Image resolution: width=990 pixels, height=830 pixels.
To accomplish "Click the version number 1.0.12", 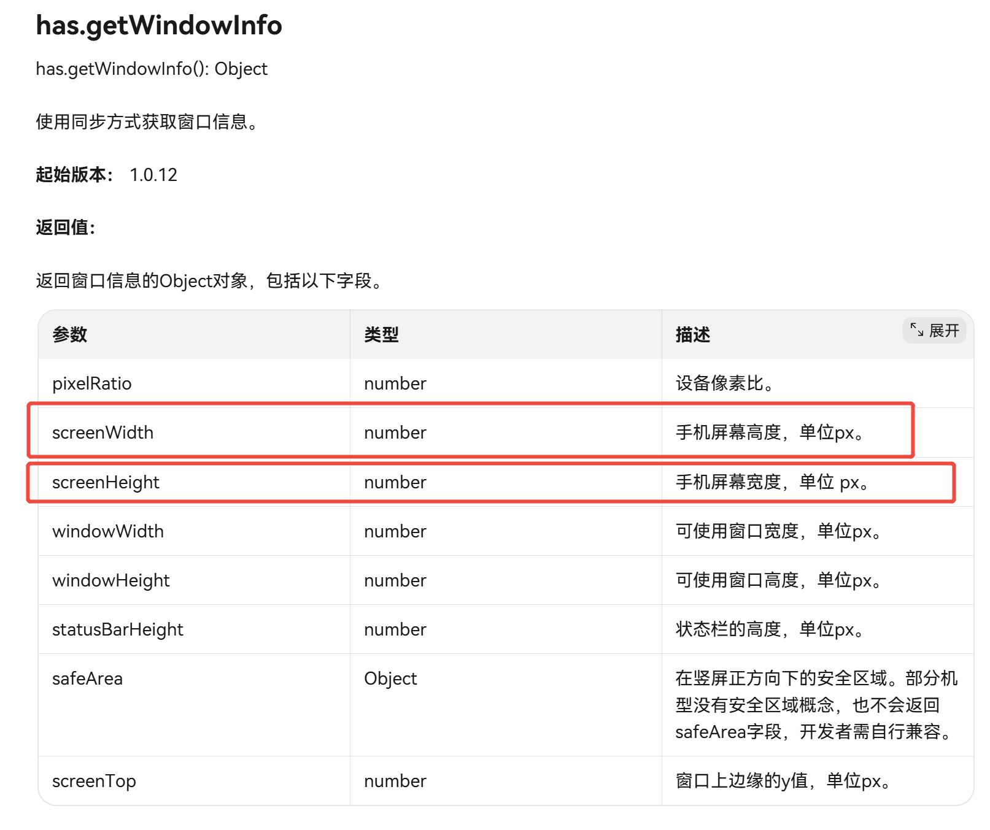I will click(x=153, y=175).
